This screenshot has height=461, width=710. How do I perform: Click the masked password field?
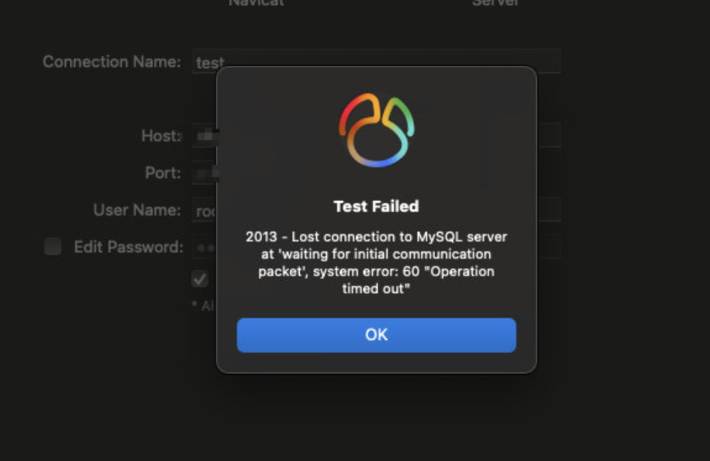pos(376,247)
